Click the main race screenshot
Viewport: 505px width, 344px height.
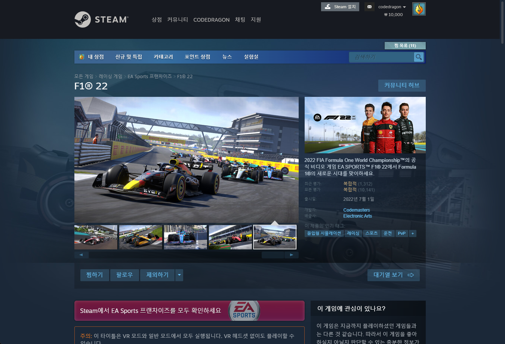coord(187,160)
